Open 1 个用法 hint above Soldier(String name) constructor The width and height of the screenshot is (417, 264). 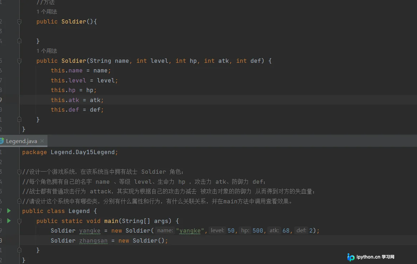click(x=47, y=51)
